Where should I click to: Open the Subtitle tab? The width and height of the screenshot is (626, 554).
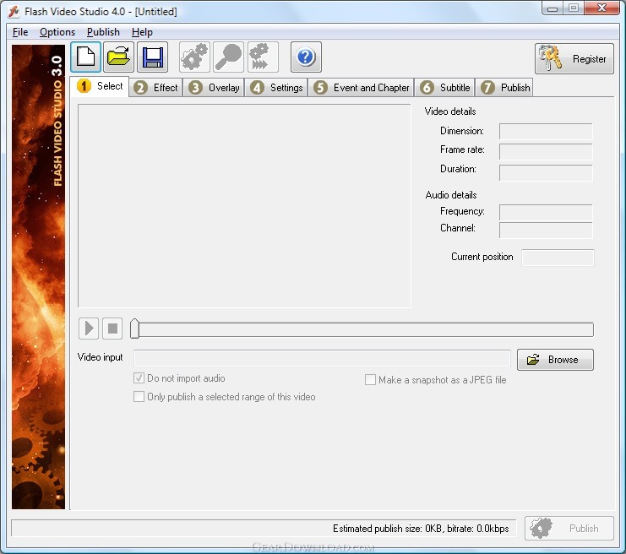444,88
